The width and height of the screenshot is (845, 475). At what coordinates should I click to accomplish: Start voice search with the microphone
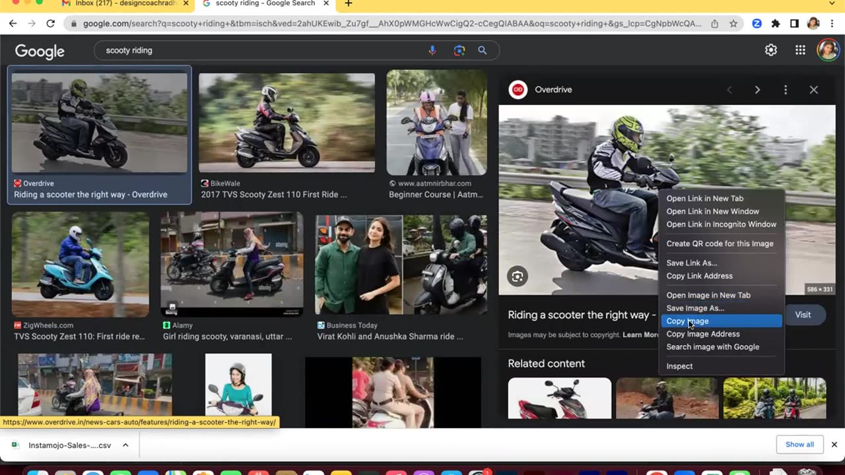coord(432,50)
